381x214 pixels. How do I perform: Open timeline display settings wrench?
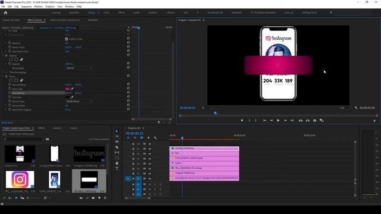pos(155,138)
